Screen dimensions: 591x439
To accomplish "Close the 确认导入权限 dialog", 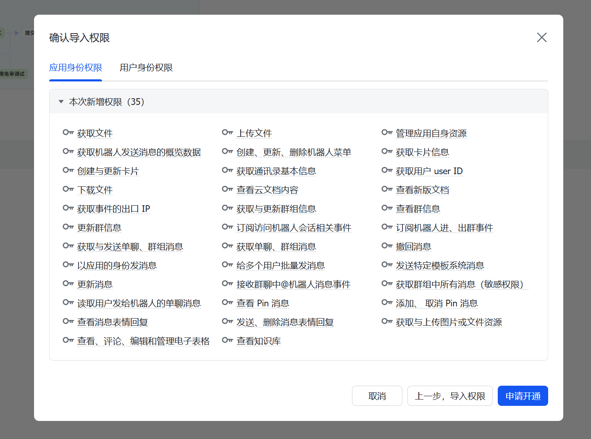I will (x=541, y=37).
